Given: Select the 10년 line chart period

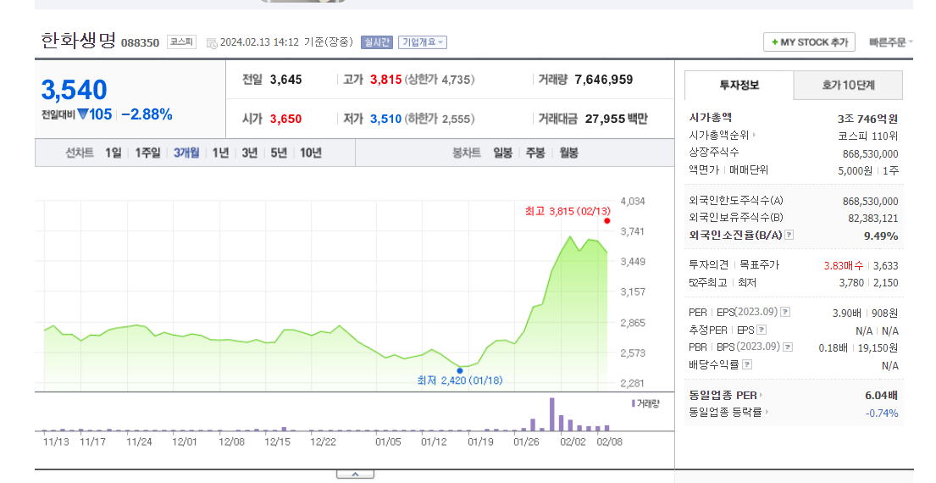Looking at the screenshot, I should point(310,153).
